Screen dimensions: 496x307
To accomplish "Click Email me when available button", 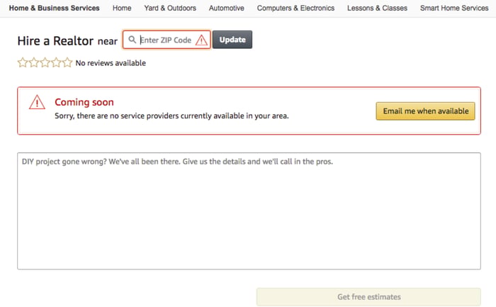I will pos(425,111).
